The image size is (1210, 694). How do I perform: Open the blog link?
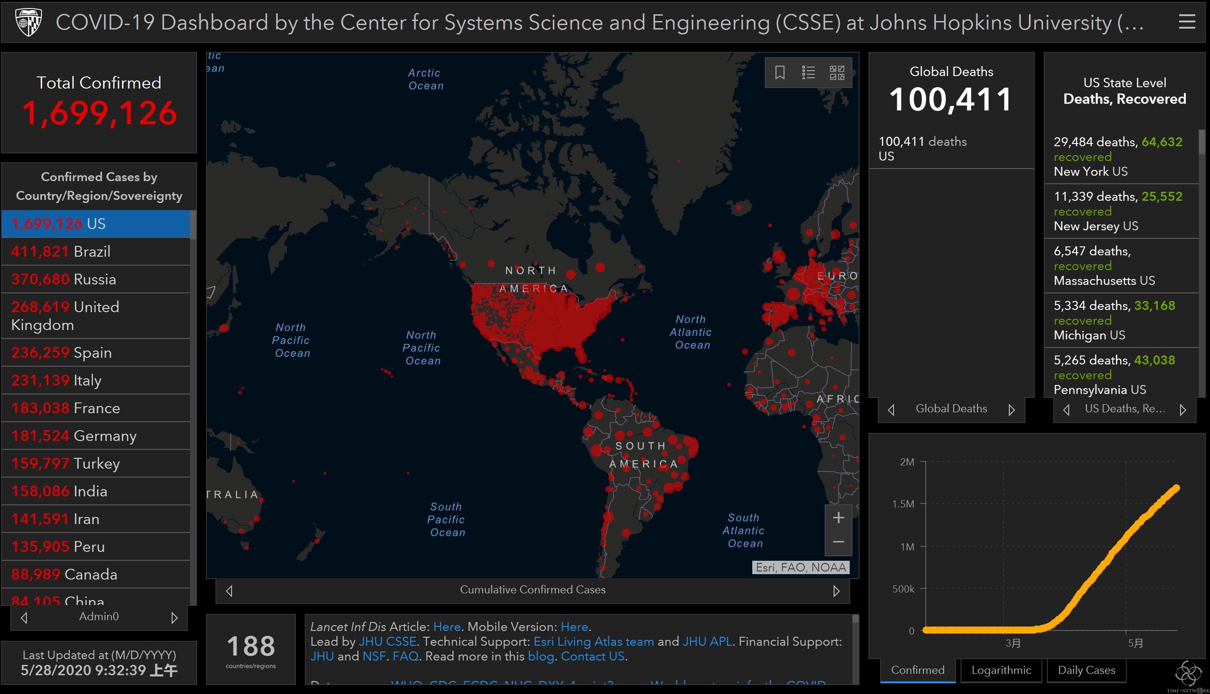(541, 656)
